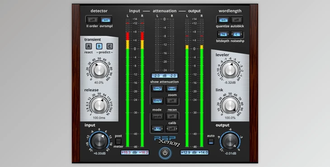Enable the autoblck button
The height and width of the screenshot is (167, 330).
tap(237, 20)
